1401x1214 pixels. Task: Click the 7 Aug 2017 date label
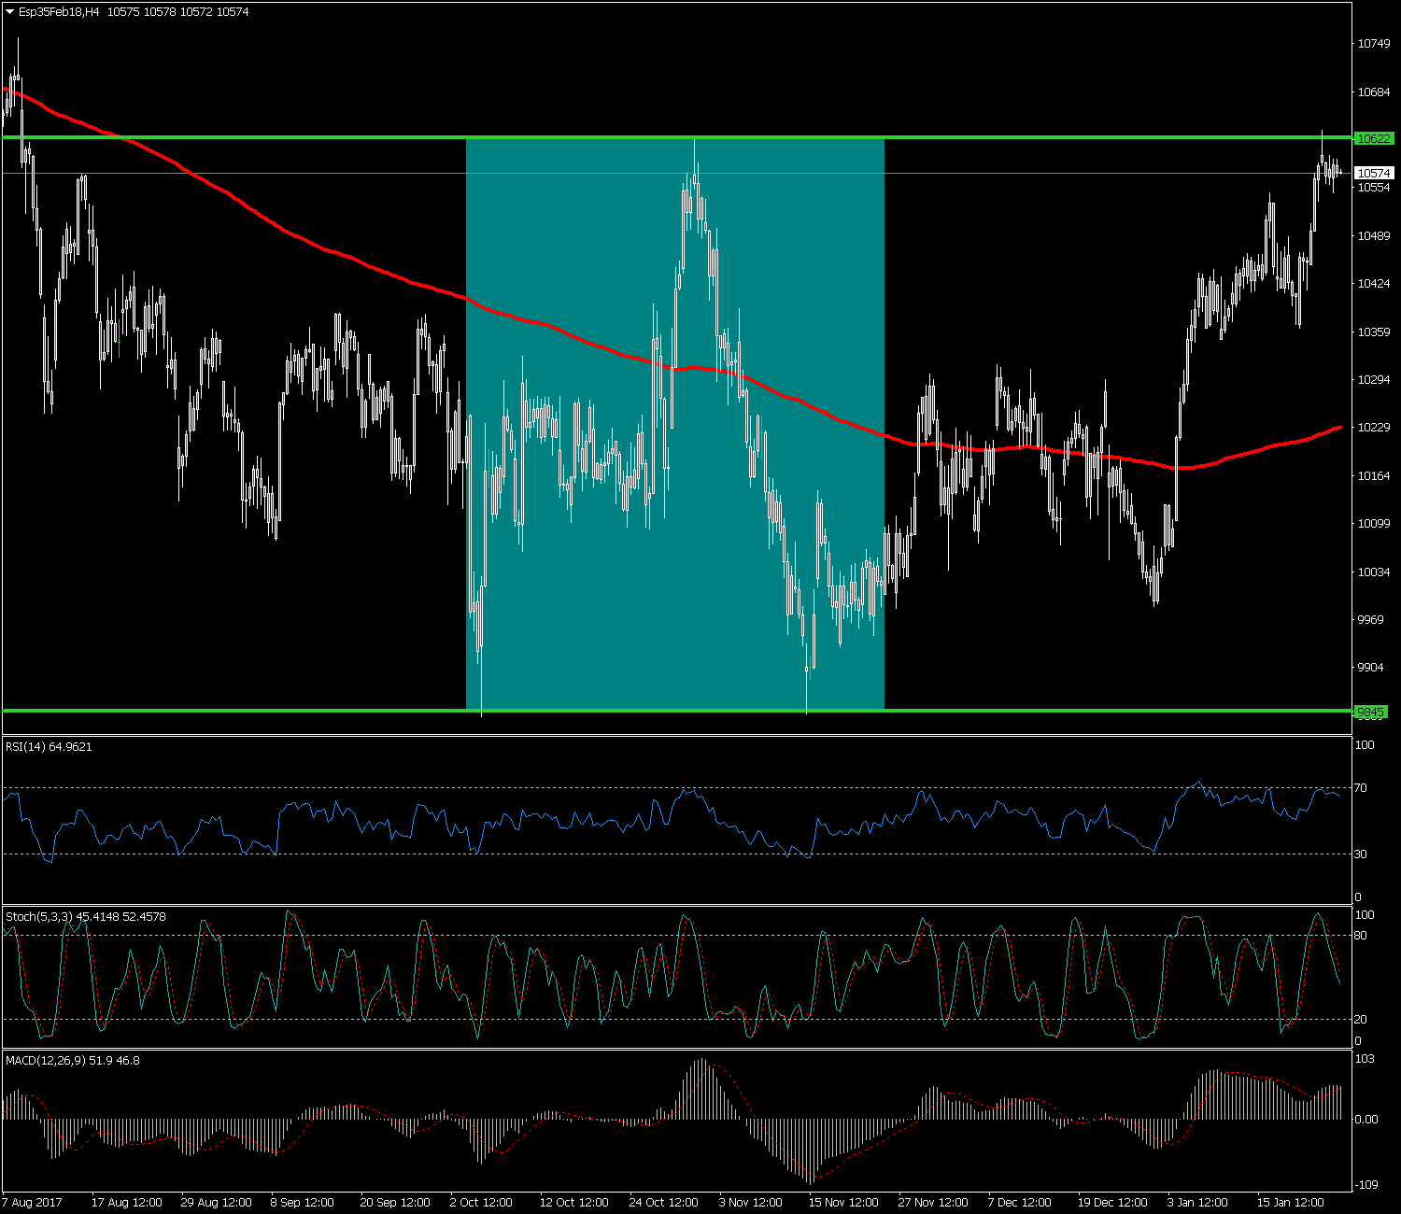click(33, 1203)
